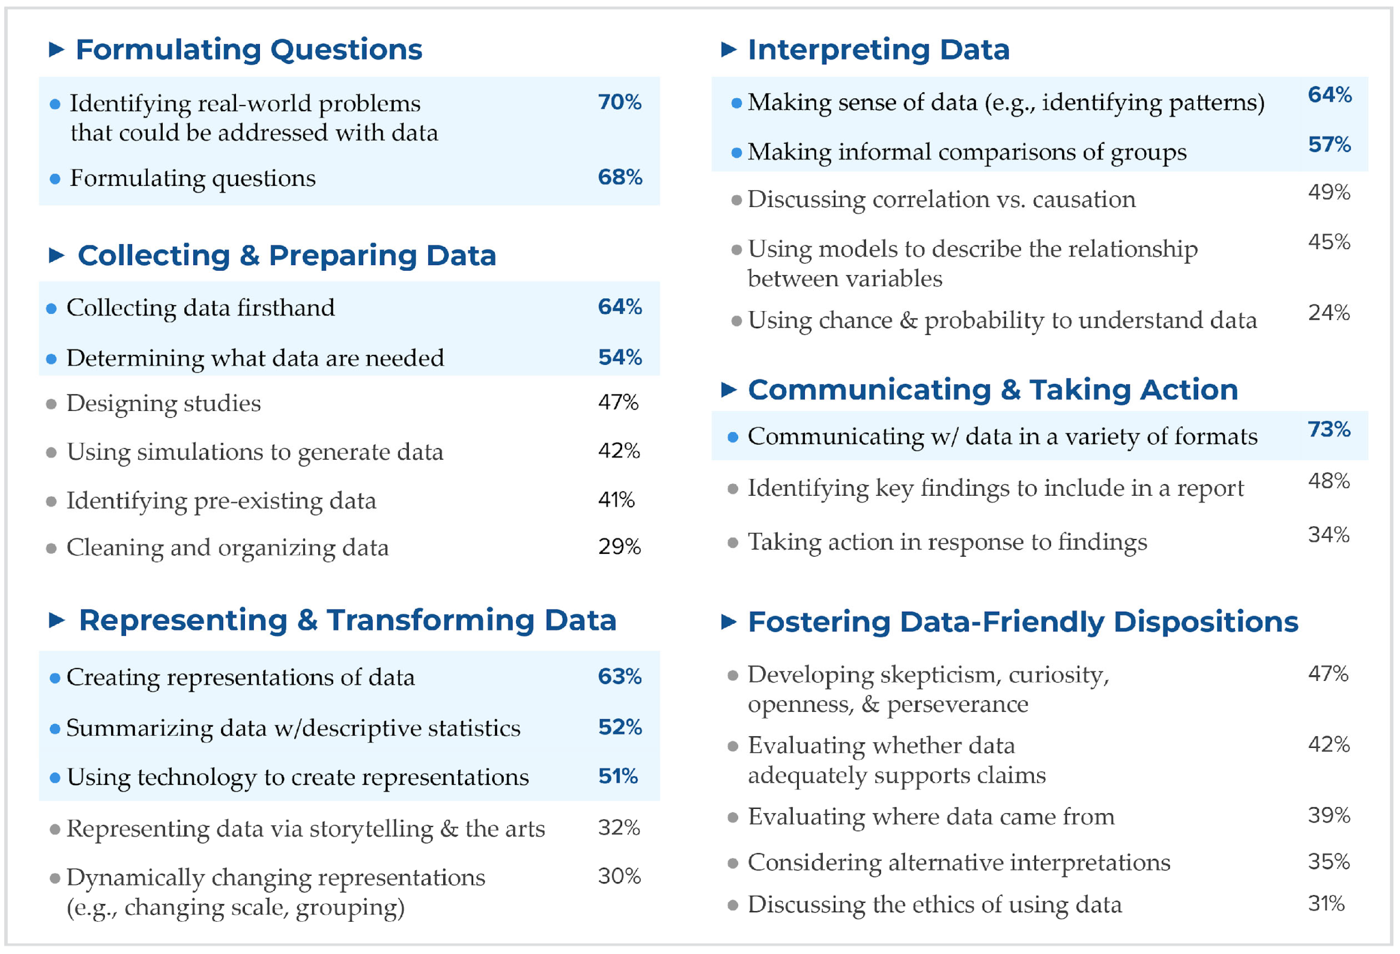
Task: Collapse the Representing & Transforming Data triangle
Action: [x=56, y=620]
